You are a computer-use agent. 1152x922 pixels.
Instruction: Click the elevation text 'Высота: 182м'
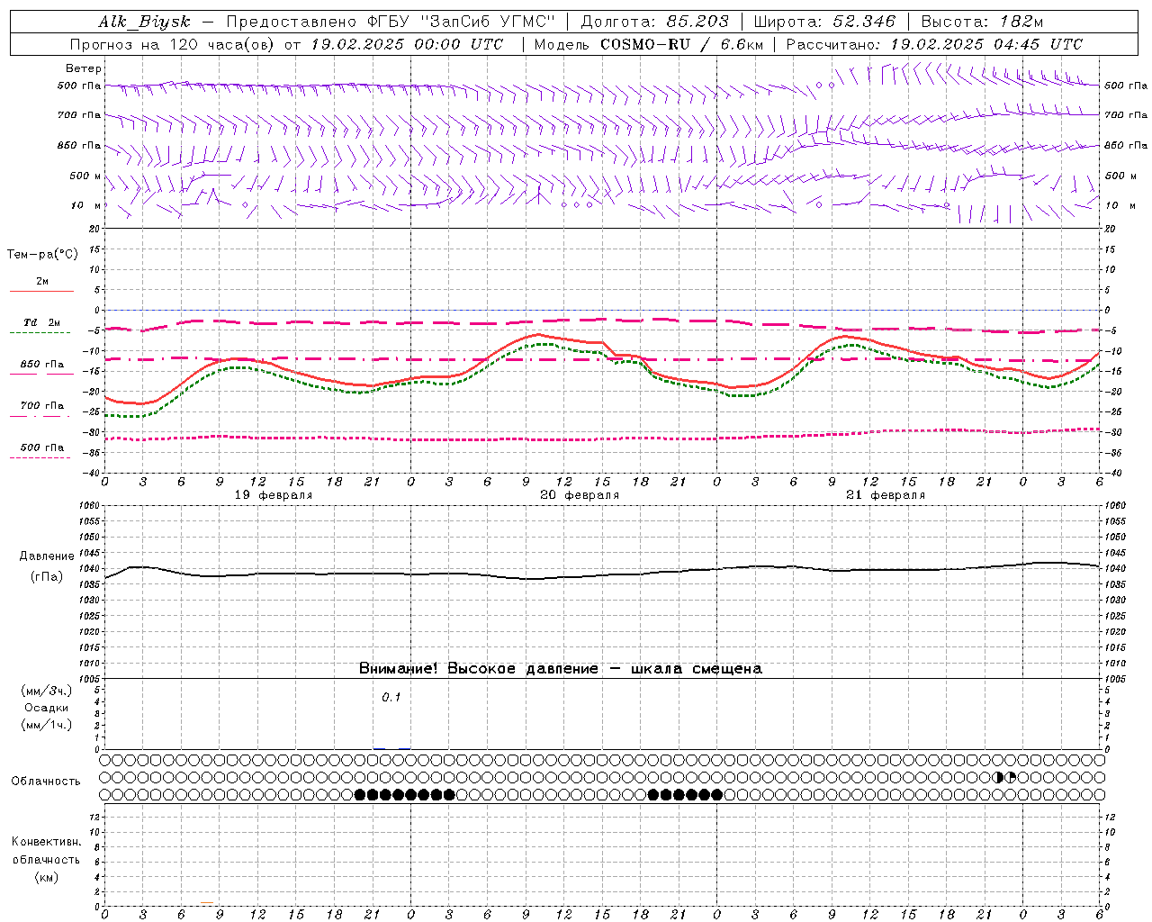tap(982, 22)
